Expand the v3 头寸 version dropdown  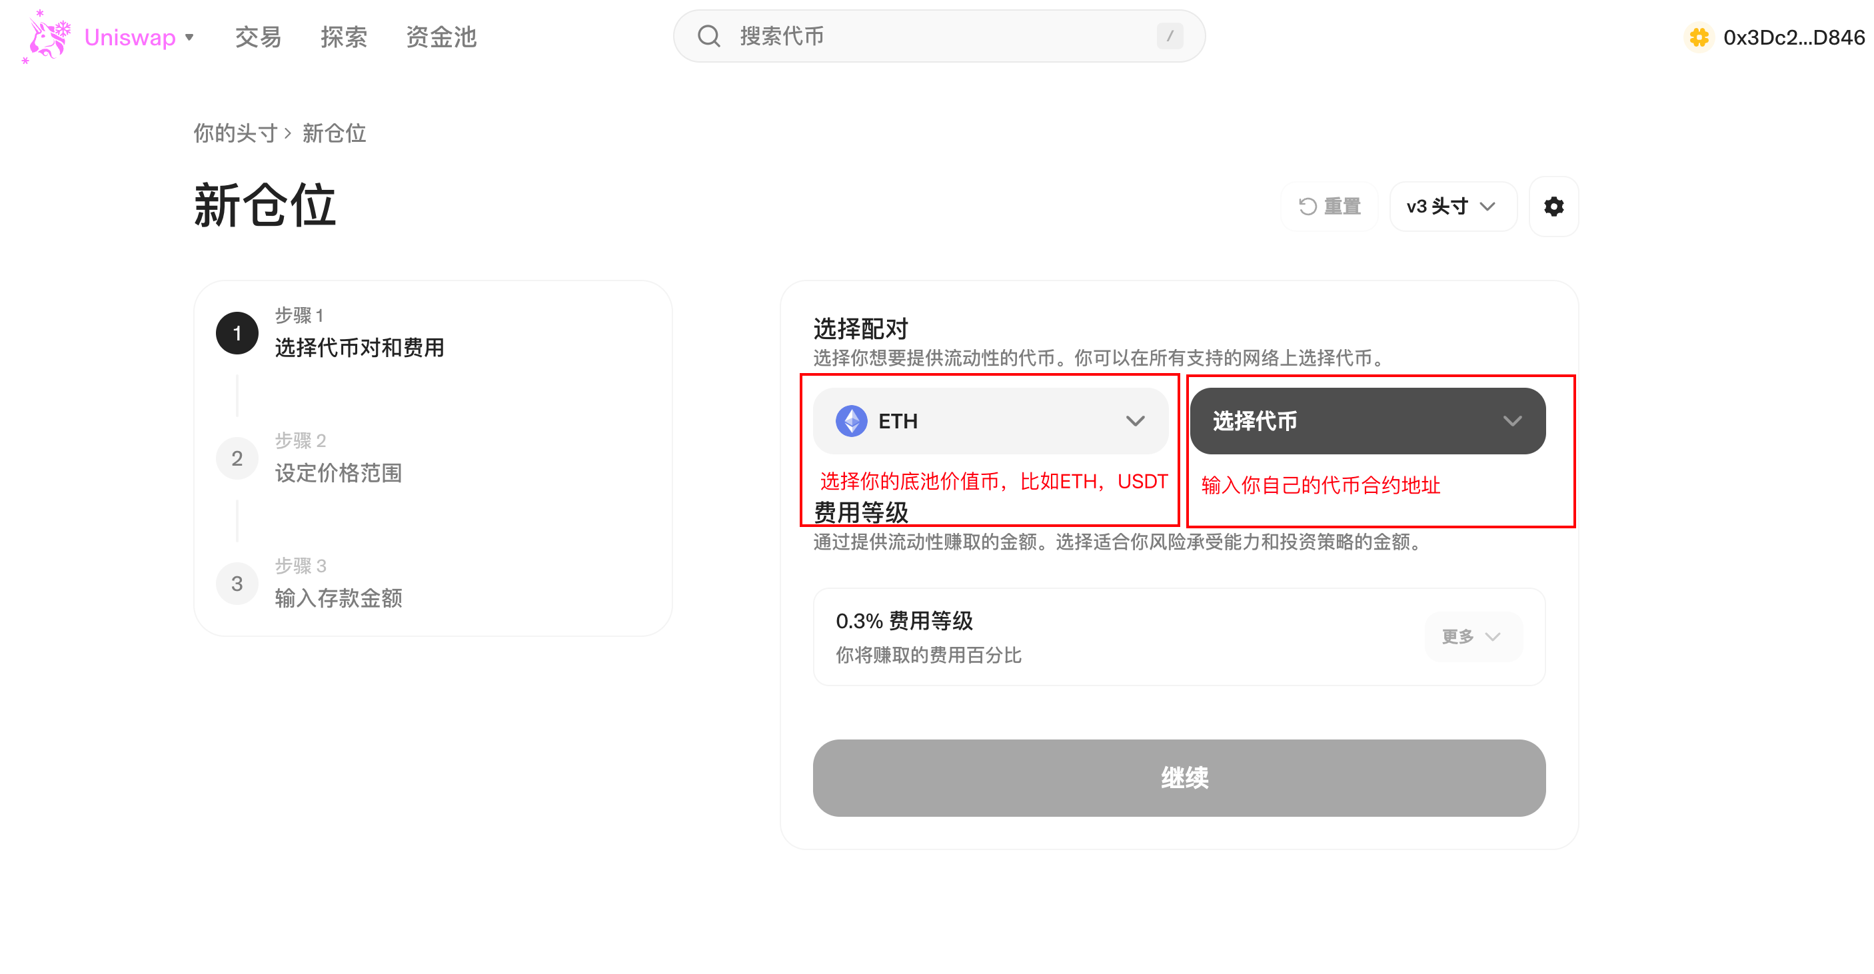[x=1452, y=207]
